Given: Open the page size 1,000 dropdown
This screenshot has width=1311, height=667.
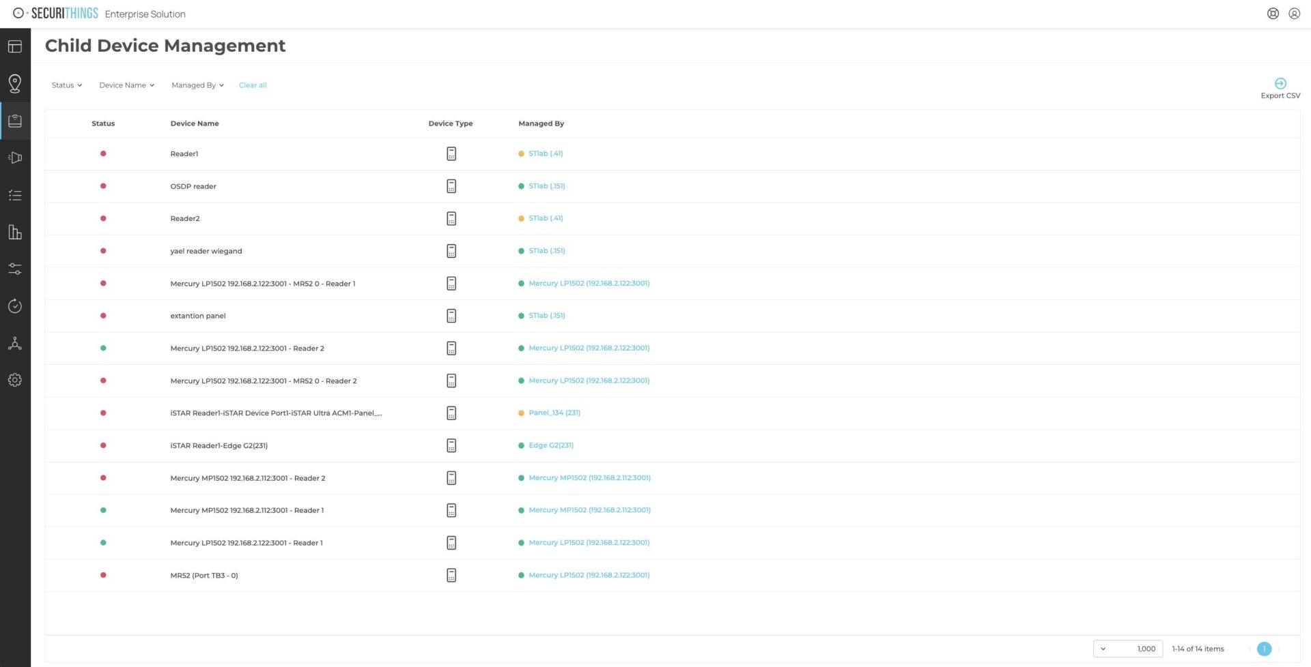Looking at the screenshot, I should [x=1128, y=649].
